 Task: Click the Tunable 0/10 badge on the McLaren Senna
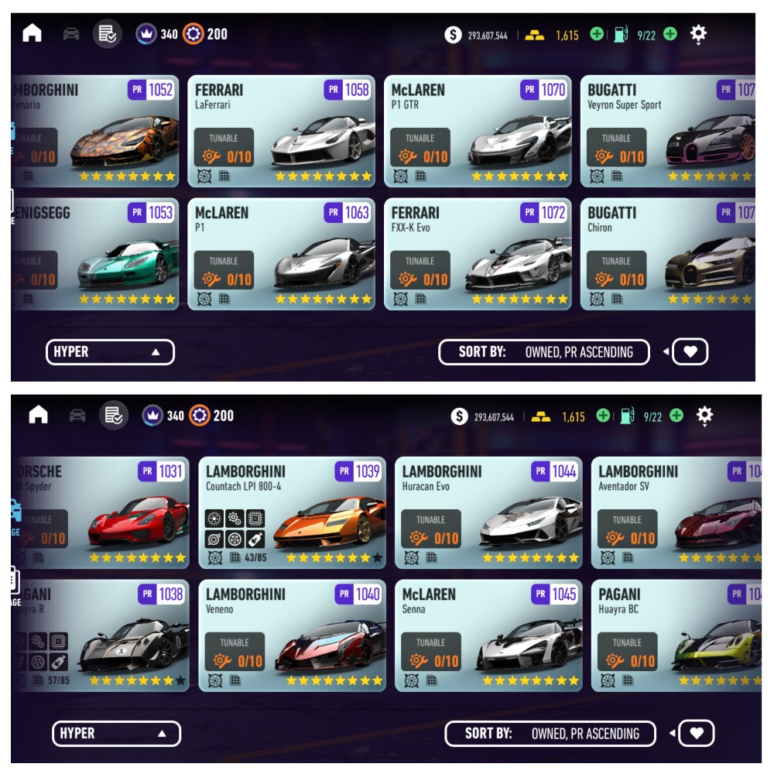pos(431,652)
